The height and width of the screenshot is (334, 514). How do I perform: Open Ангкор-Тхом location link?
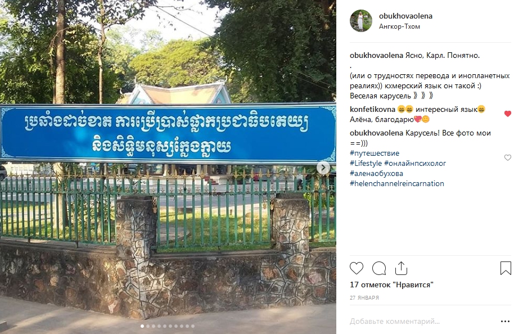tap(399, 26)
